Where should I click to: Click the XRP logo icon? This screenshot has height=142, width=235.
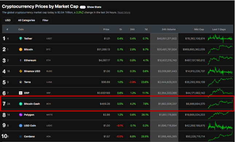[20, 93]
